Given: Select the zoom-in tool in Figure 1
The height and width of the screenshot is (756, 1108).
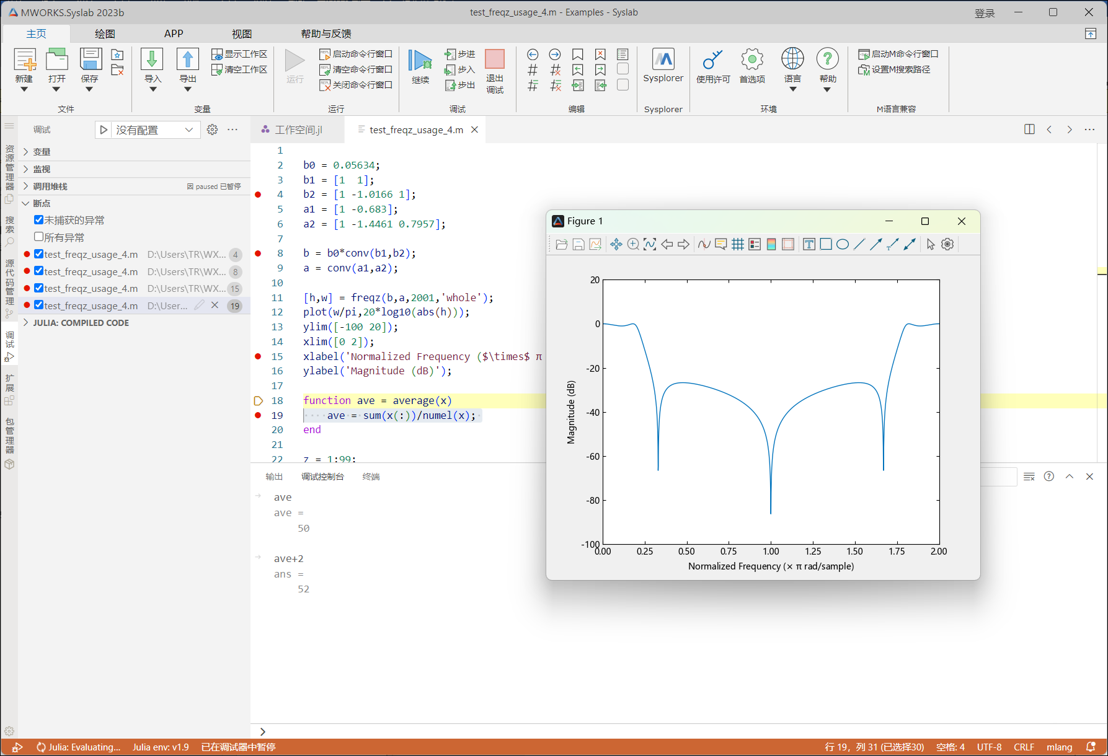Looking at the screenshot, I should click(633, 244).
